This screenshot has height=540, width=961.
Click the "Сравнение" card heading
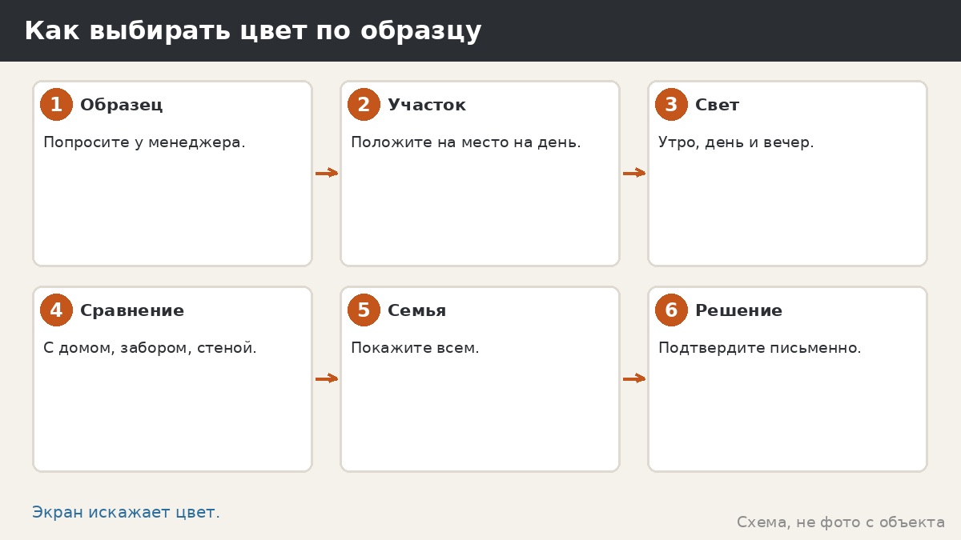click(x=132, y=310)
